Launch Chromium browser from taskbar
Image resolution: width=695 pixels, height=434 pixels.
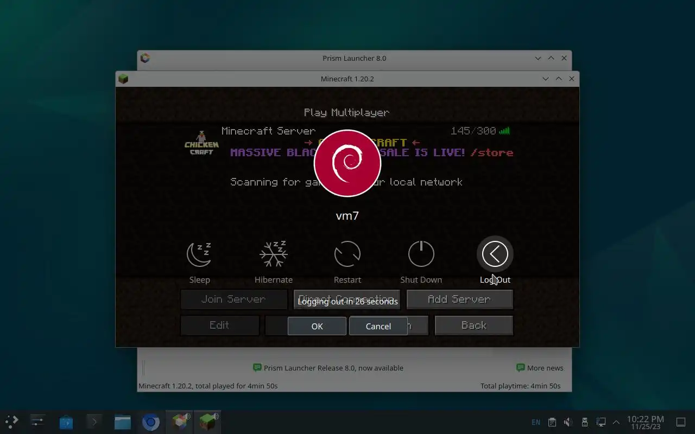(151, 422)
